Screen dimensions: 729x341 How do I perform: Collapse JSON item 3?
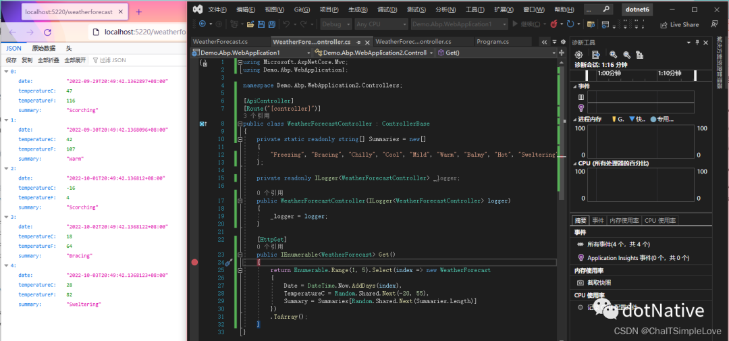6,217
